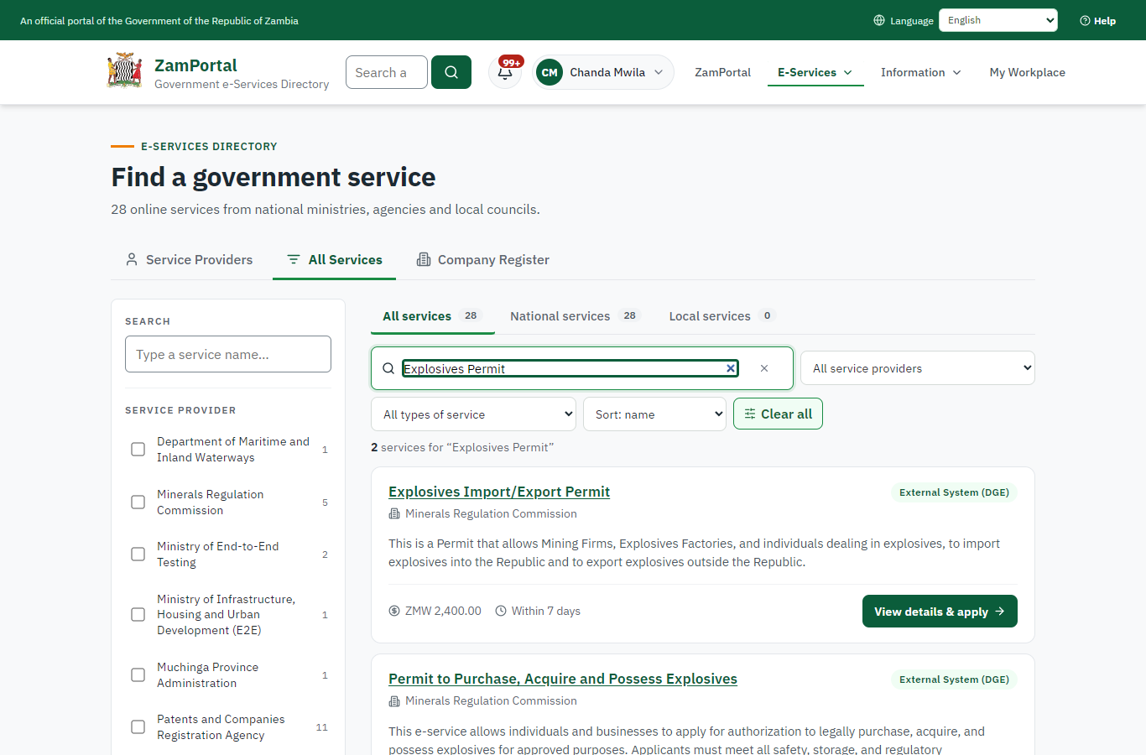Expand the Information navigation menu
Image resolution: width=1146 pixels, height=755 pixels.
tap(921, 72)
